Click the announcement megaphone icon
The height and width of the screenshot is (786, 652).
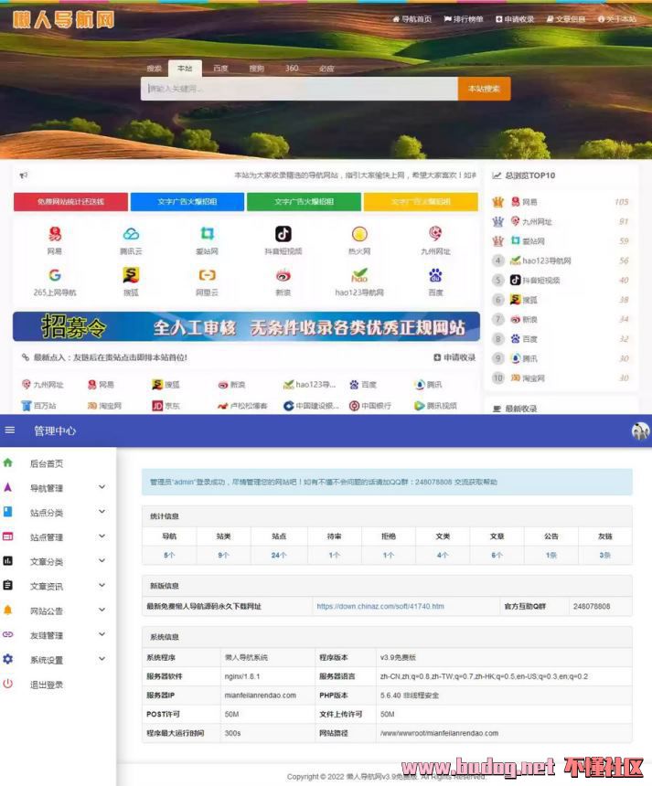tap(24, 175)
